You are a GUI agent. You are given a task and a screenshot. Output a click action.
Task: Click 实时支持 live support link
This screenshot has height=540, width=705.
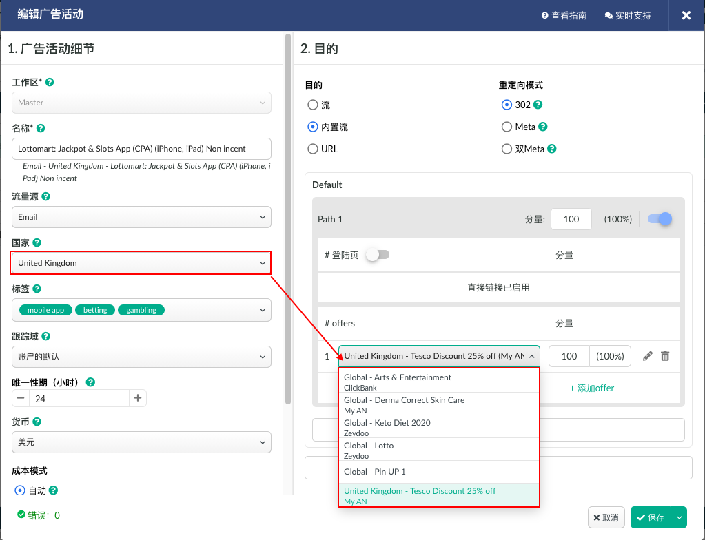pyautogui.click(x=628, y=15)
